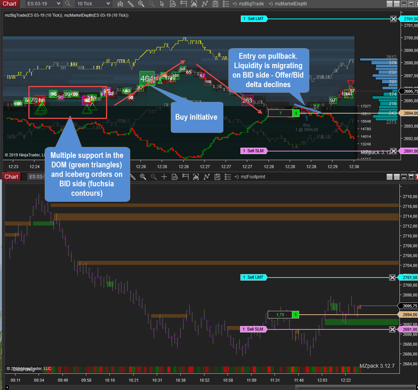The width and height of the screenshot is (418, 390).
Task: Click the 2718,00 price axis label in mzFootprint chart
Action: coord(410,197)
